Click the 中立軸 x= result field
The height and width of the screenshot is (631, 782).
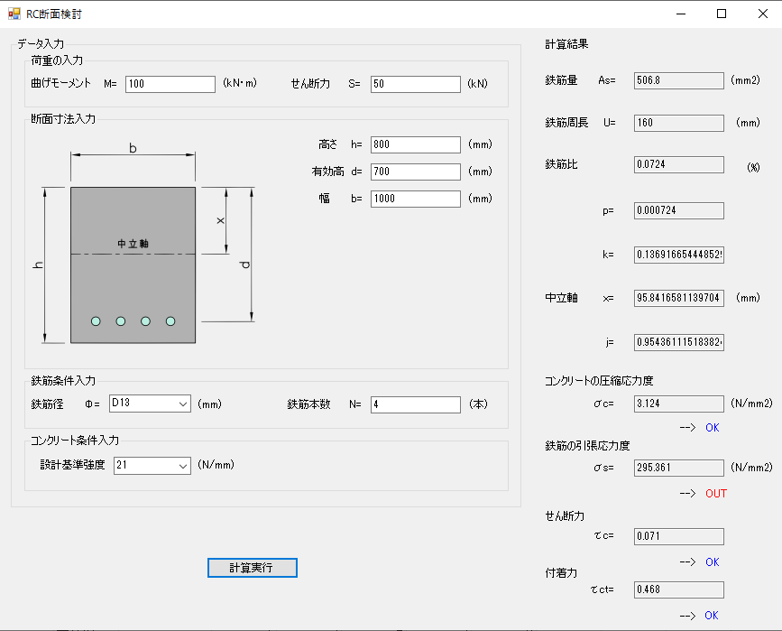[x=679, y=298]
